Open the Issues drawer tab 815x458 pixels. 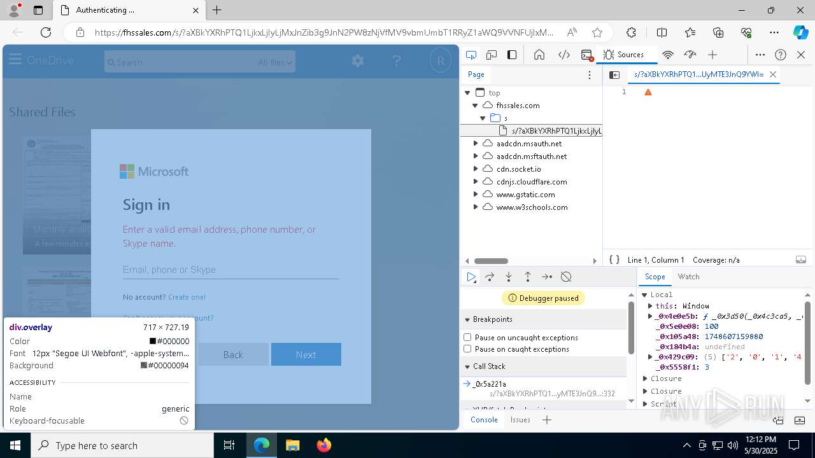pos(520,420)
